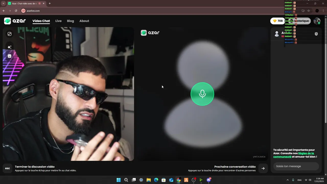Image resolution: width=327 pixels, height=184 pixels.
Task: Expand hidden system tray icons
Action: pyautogui.click(x=288, y=180)
